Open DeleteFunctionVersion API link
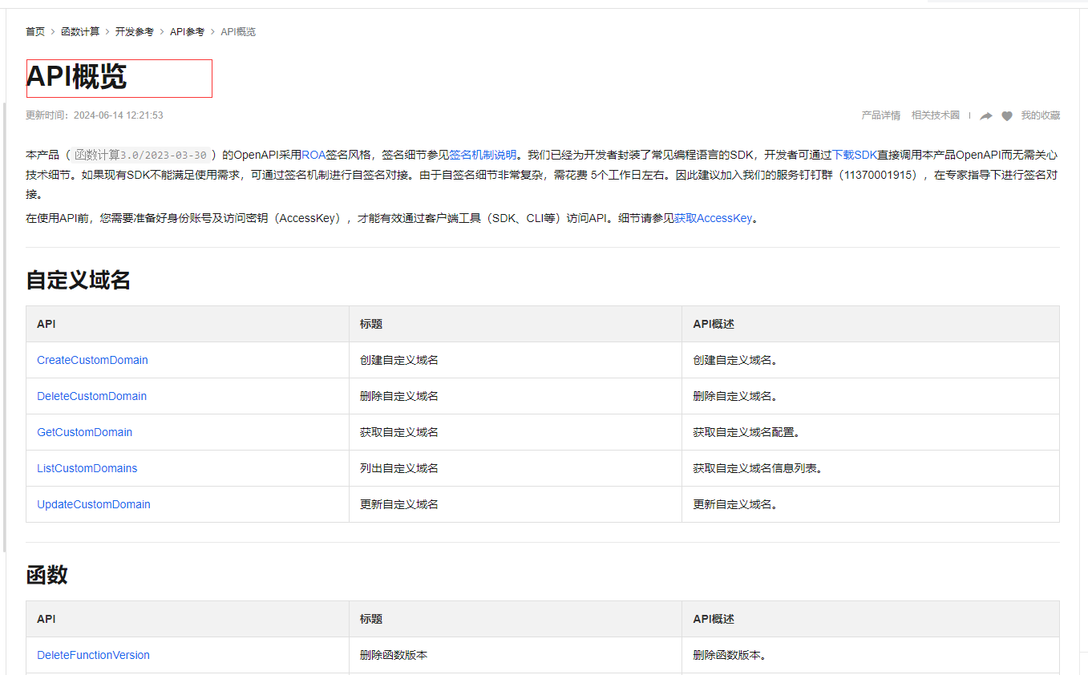This screenshot has width=1088, height=675. [x=93, y=655]
